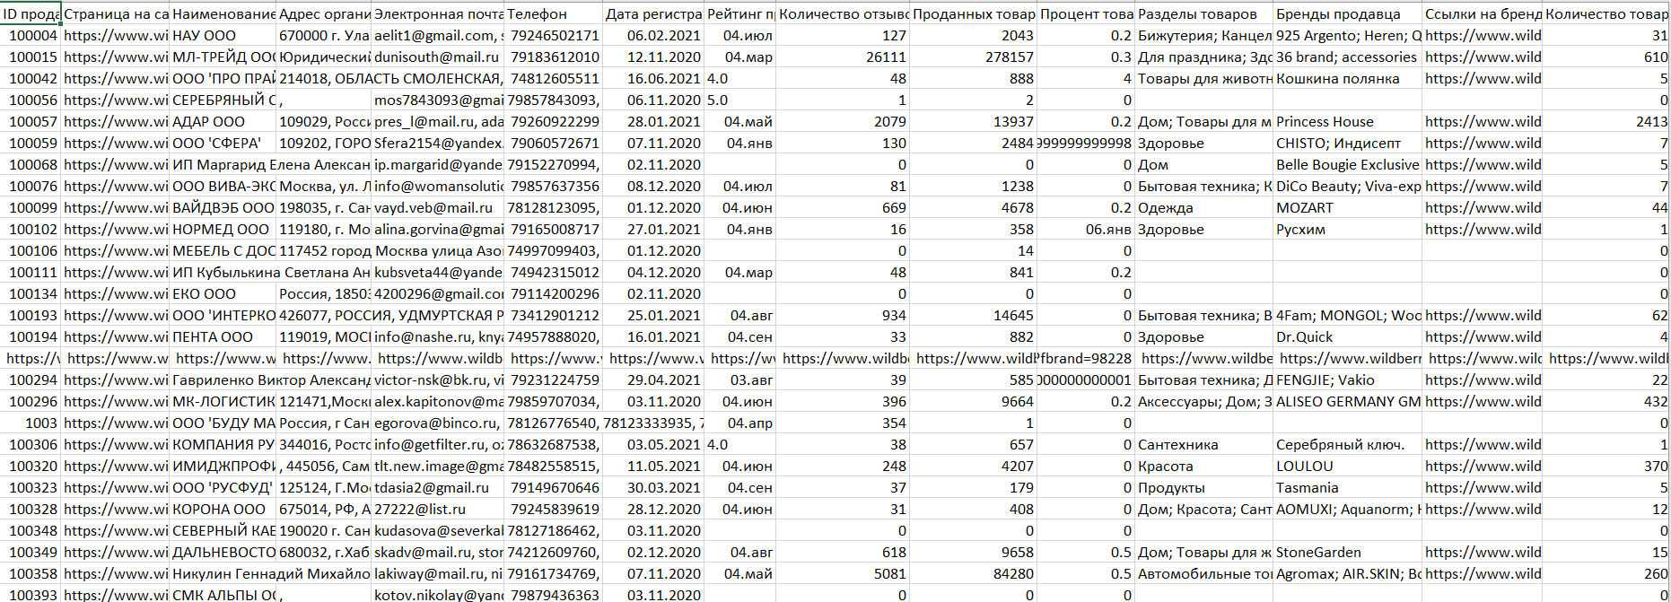Viewport: 1671px width, 602px height.
Task: Click brand cell 'MOZART'
Action: (x=1347, y=207)
